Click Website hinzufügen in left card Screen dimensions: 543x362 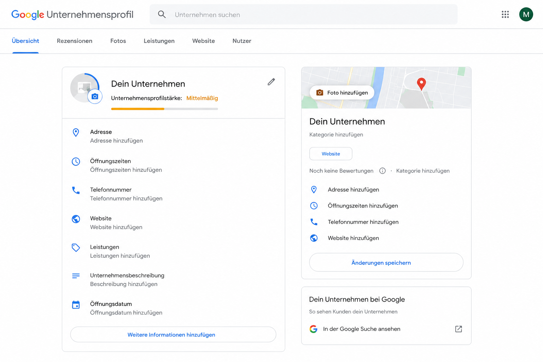tap(116, 227)
